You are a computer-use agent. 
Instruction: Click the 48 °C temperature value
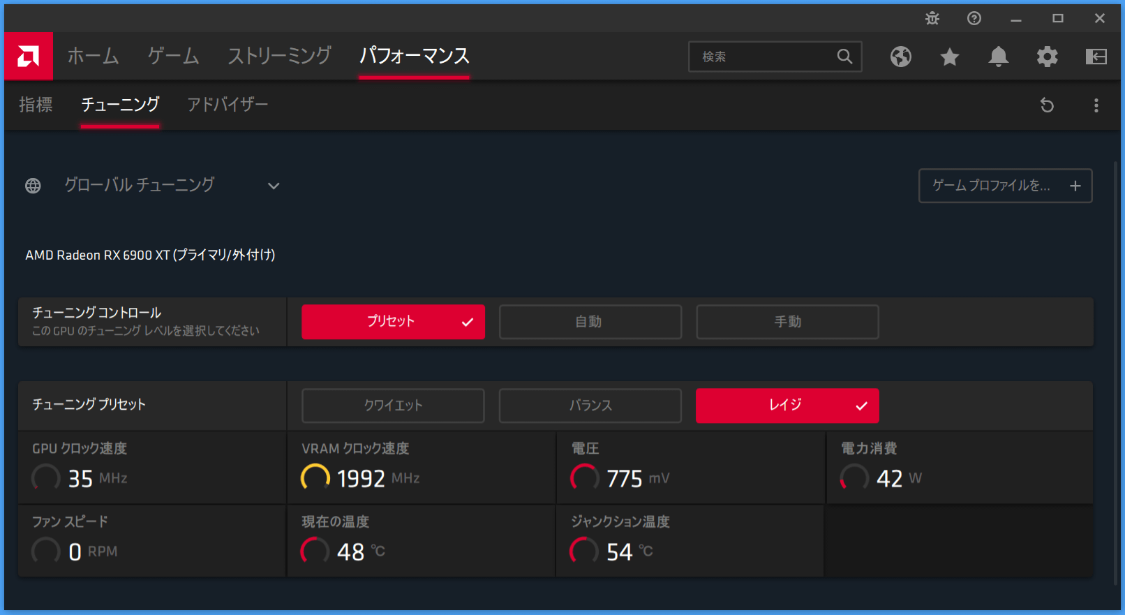tap(361, 551)
